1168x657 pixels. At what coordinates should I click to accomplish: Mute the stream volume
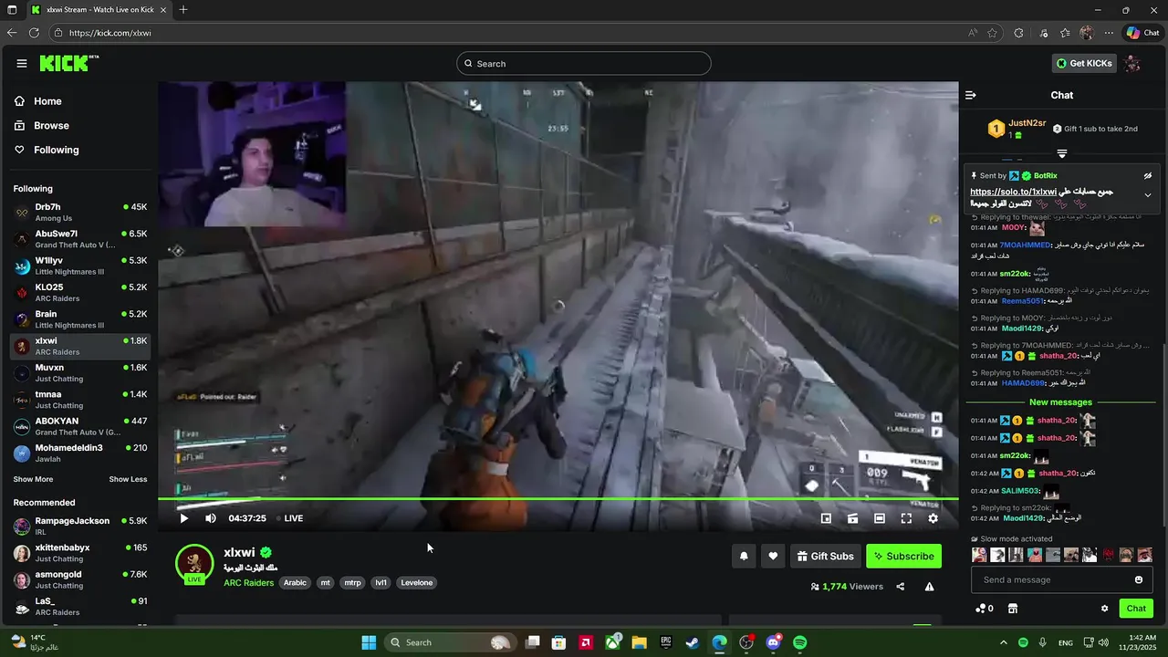coord(211,518)
